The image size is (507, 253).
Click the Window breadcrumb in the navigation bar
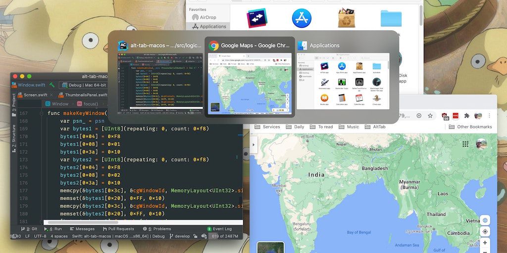point(57,104)
